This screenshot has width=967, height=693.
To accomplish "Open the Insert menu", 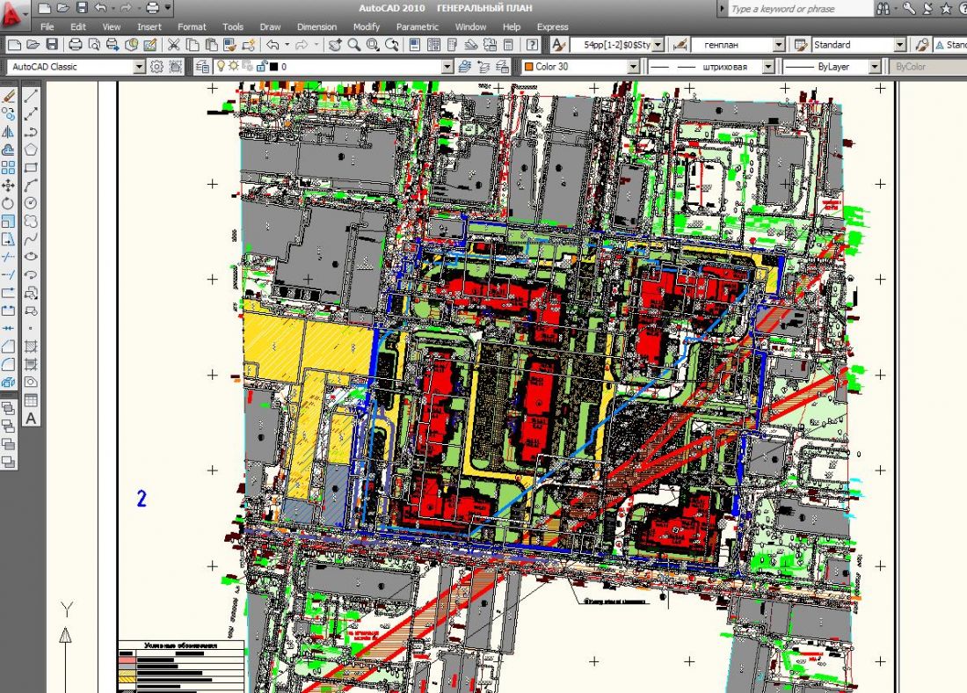I will pyautogui.click(x=149, y=26).
